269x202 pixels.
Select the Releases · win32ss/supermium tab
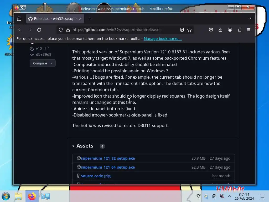pos(55,19)
